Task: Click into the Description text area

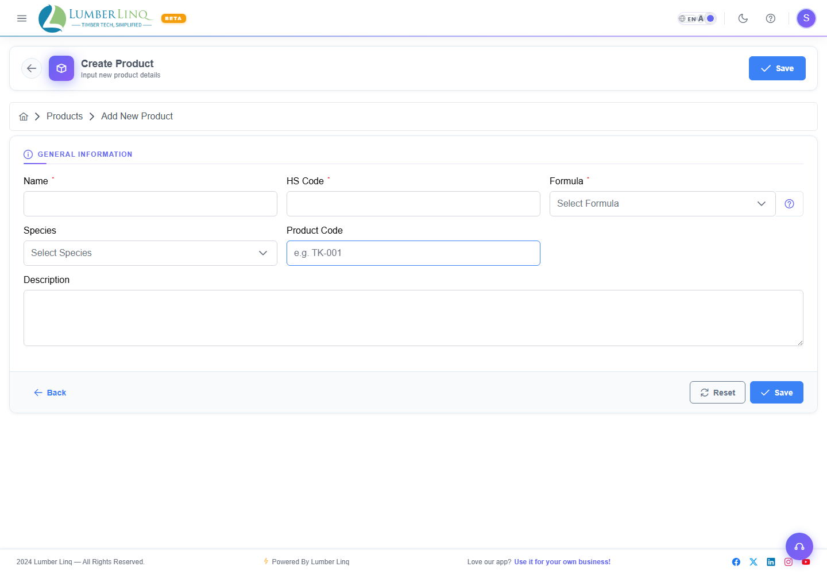Action: pos(413,318)
